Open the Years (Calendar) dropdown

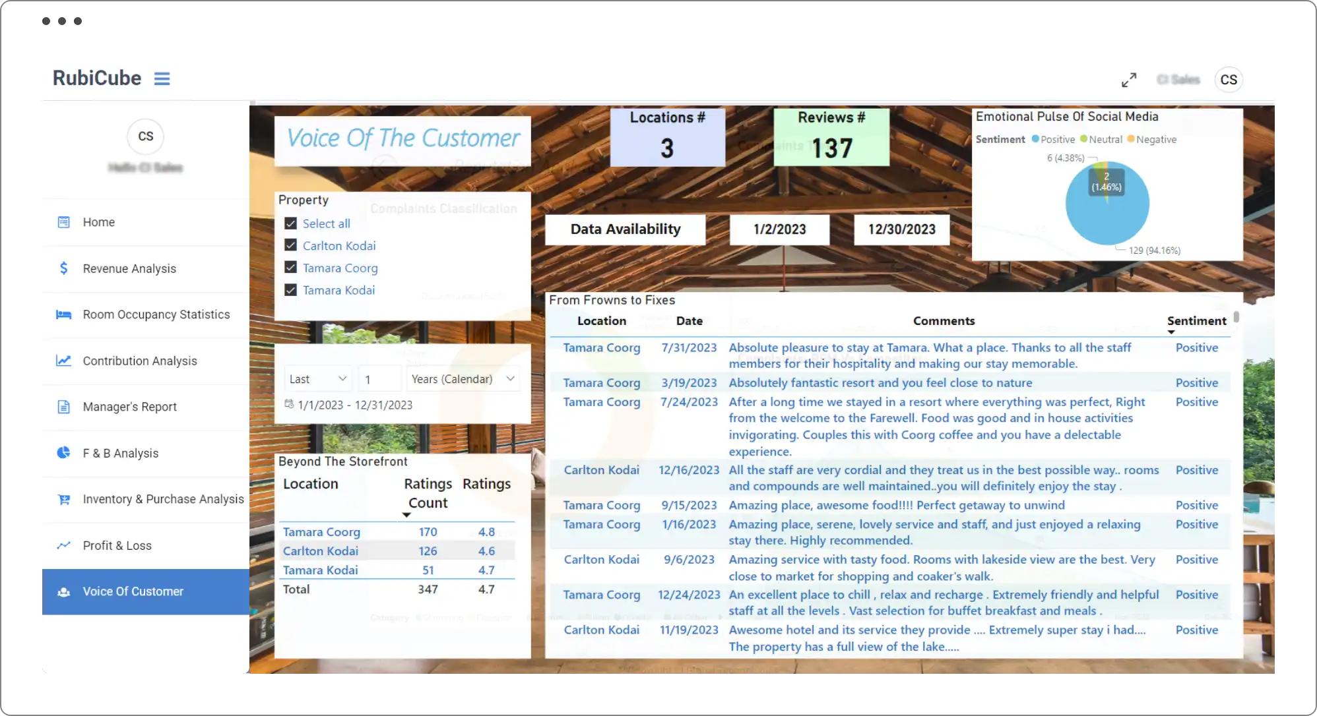click(x=462, y=379)
